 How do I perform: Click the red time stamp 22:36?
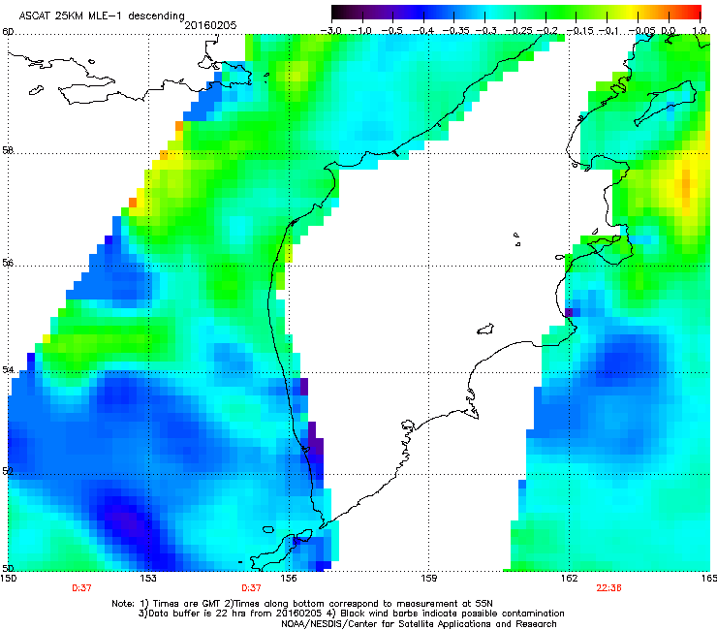(608, 588)
